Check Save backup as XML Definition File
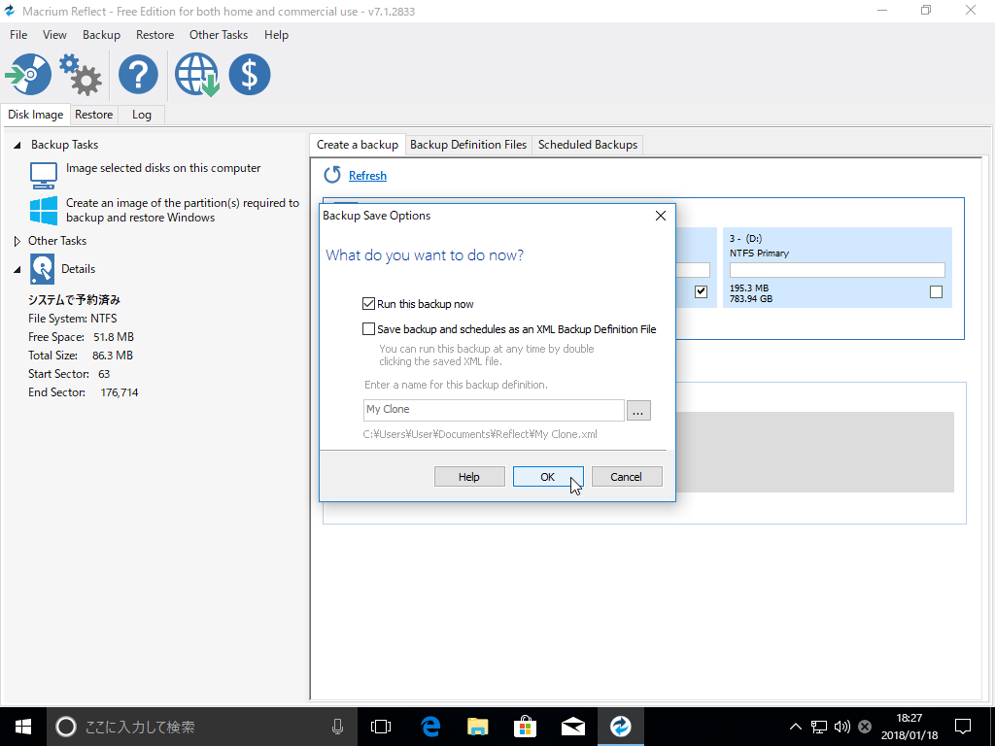 tap(368, 328)
